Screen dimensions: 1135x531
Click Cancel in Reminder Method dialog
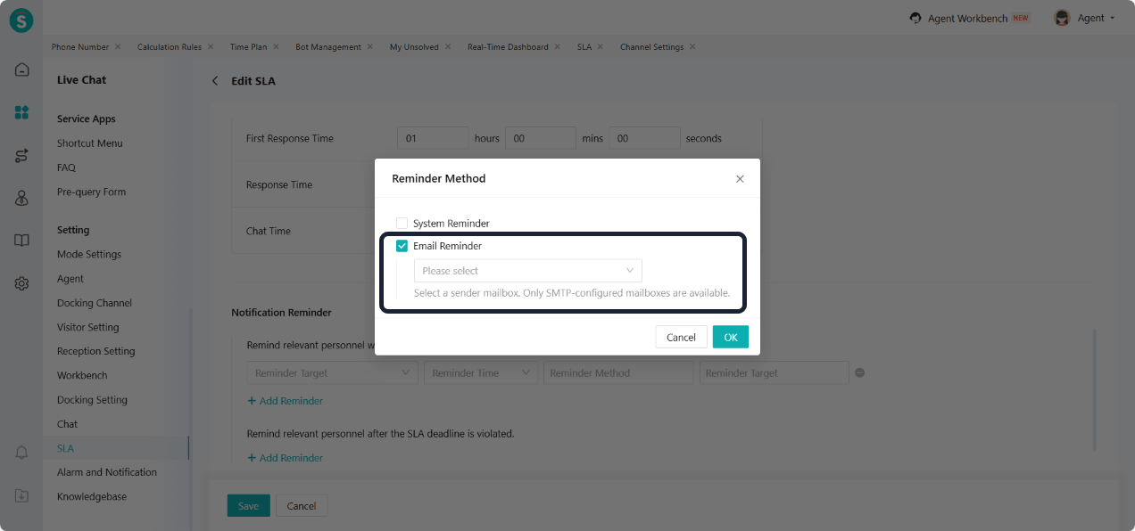coord(681,337)
